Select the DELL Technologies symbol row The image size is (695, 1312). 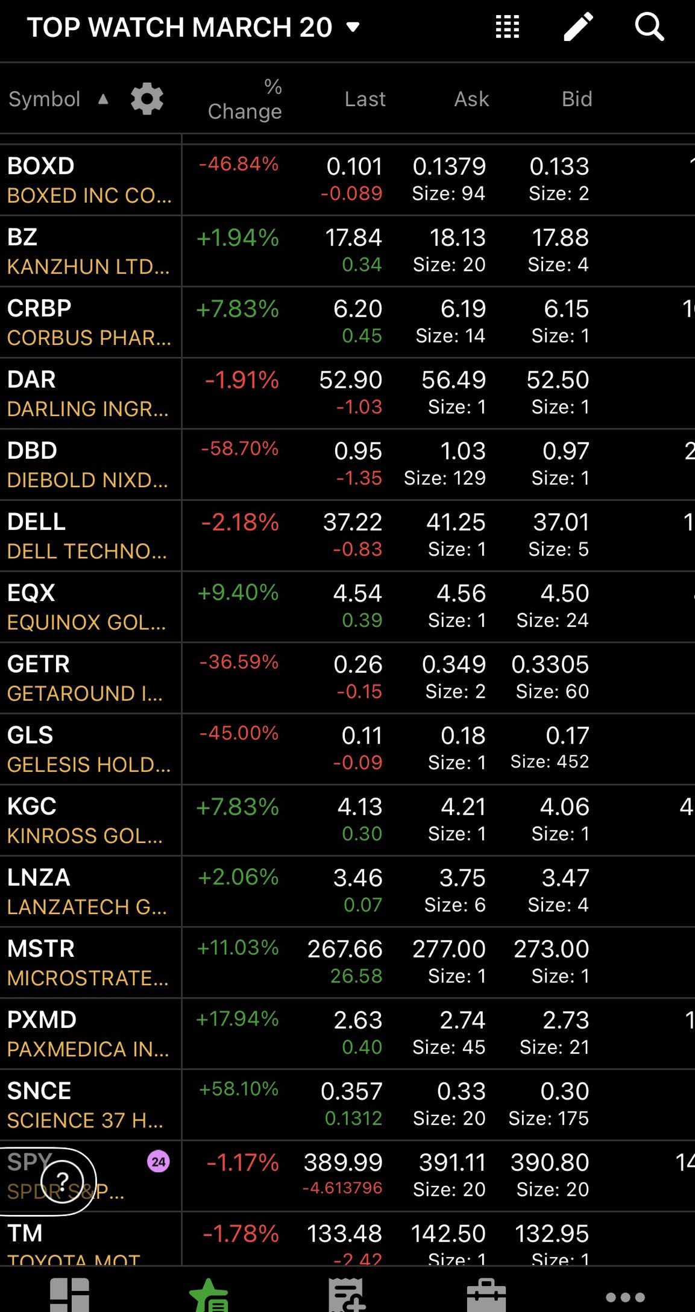[x=89, y=535]
